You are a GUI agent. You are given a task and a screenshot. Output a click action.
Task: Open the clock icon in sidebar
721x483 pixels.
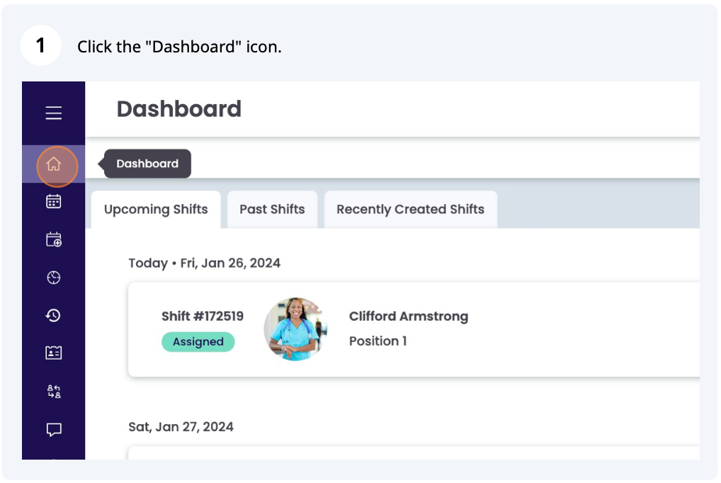(54, 278)
